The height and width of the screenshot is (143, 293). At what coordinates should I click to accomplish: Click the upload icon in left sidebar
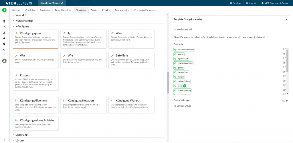tap(4, 33)
